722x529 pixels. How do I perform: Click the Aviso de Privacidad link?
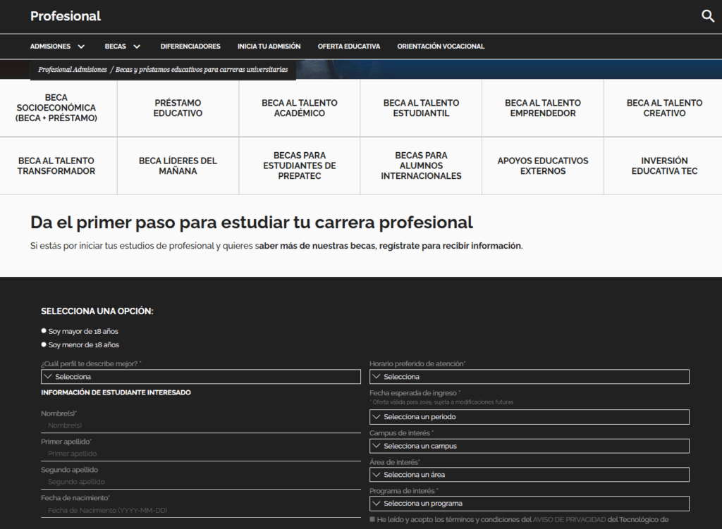(x=569, y=520)
